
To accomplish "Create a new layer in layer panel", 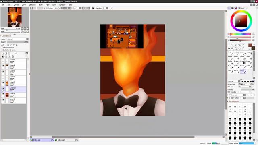I will coord(3,54).
